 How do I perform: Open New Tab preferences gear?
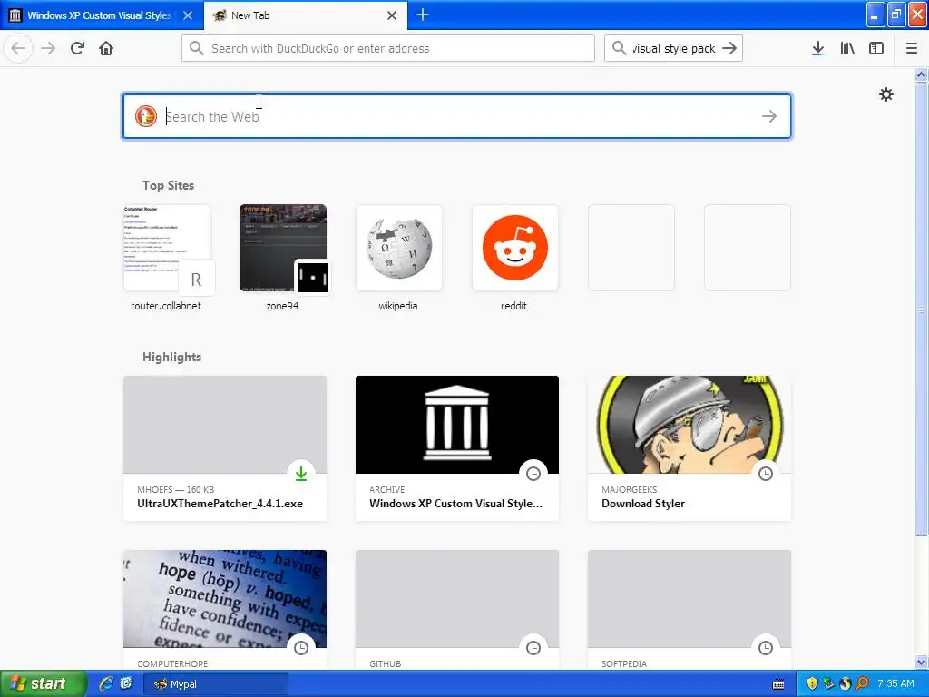[885, 94]
